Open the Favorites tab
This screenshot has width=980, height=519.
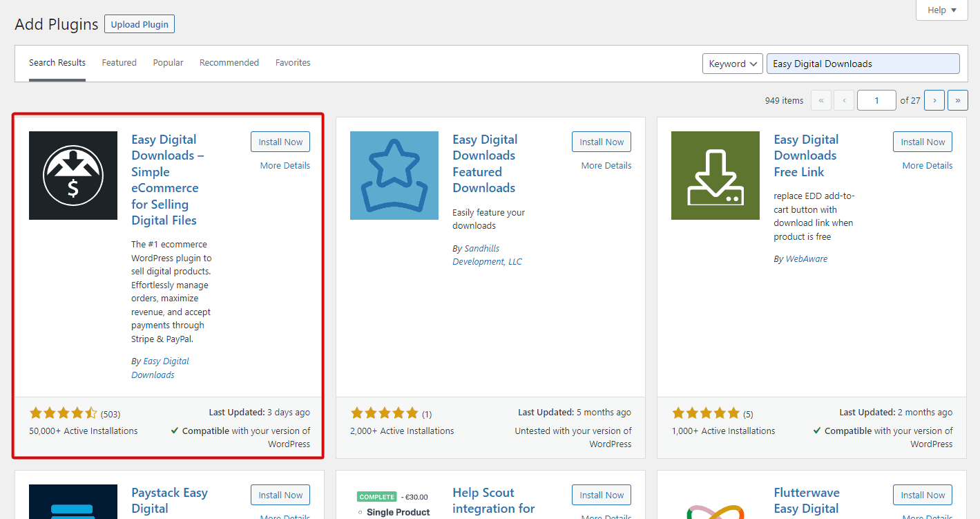click(293, 63)
